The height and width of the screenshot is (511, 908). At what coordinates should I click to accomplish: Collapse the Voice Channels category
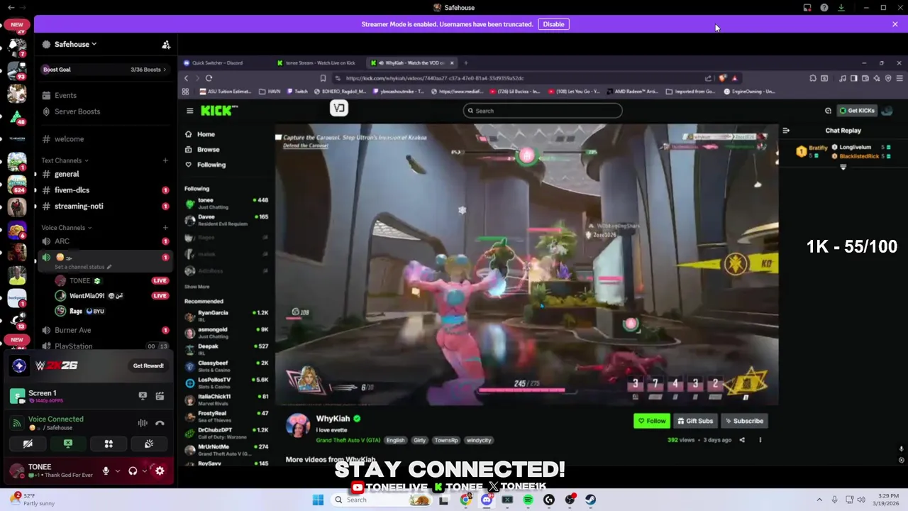tap(66, 228)
